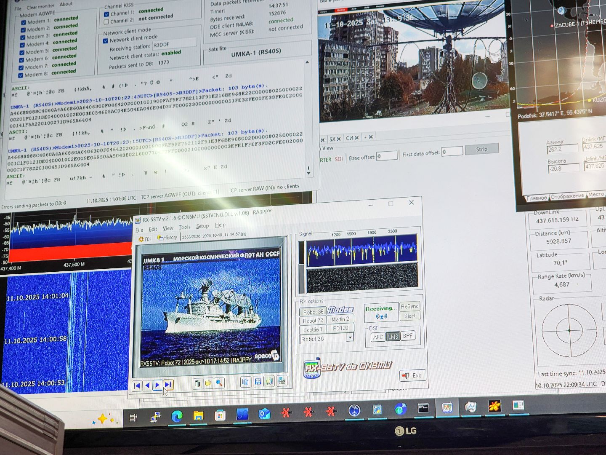
Task: Click the Receiving station input field
Action: pos(174,44)
